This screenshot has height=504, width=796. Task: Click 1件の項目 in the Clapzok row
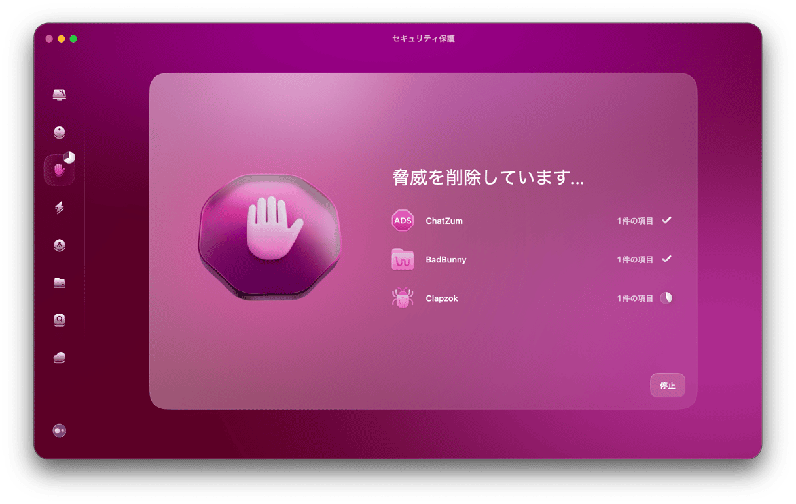[x=635, y=298]
